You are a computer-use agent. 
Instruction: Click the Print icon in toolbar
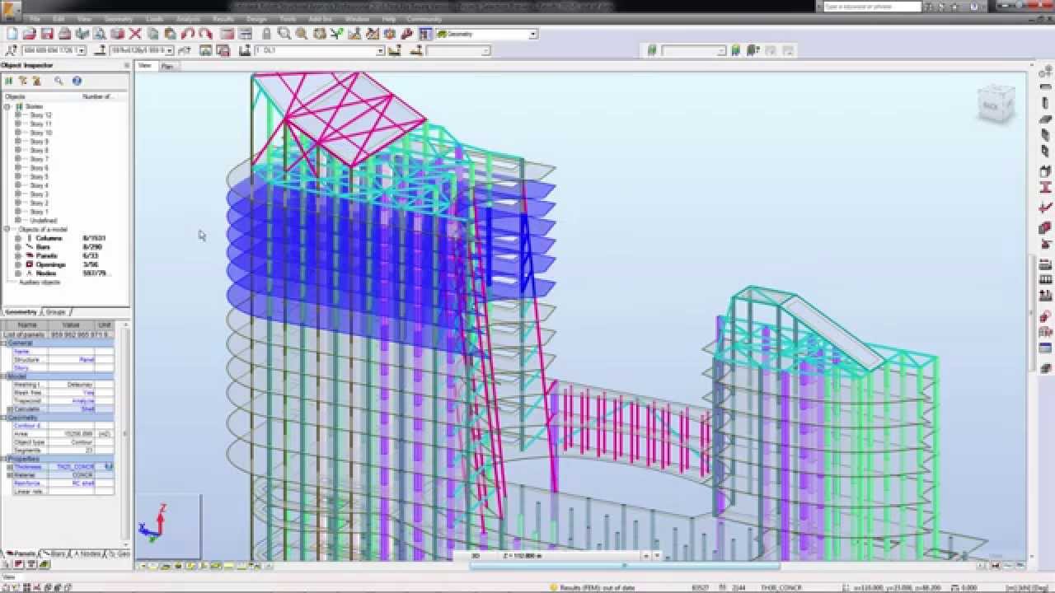(64, 34)
